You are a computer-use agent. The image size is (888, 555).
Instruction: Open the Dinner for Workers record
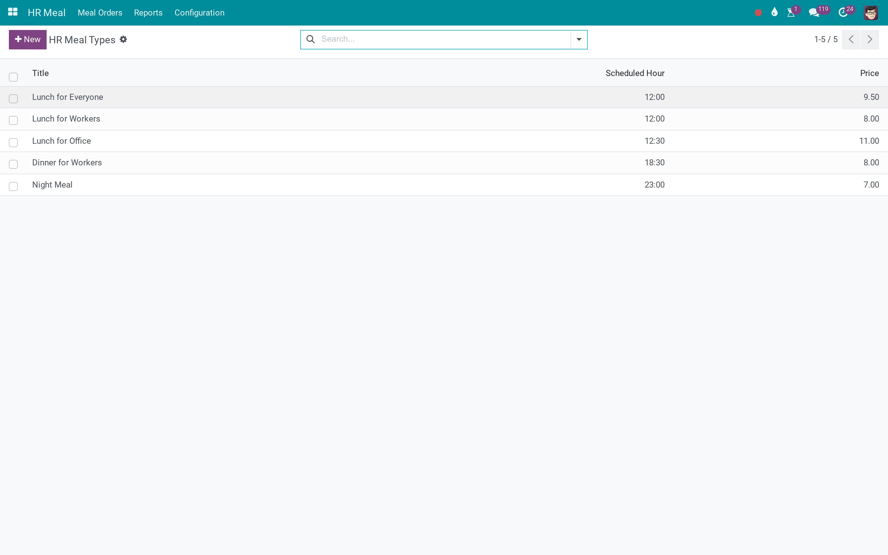click(x=67, y=162)
